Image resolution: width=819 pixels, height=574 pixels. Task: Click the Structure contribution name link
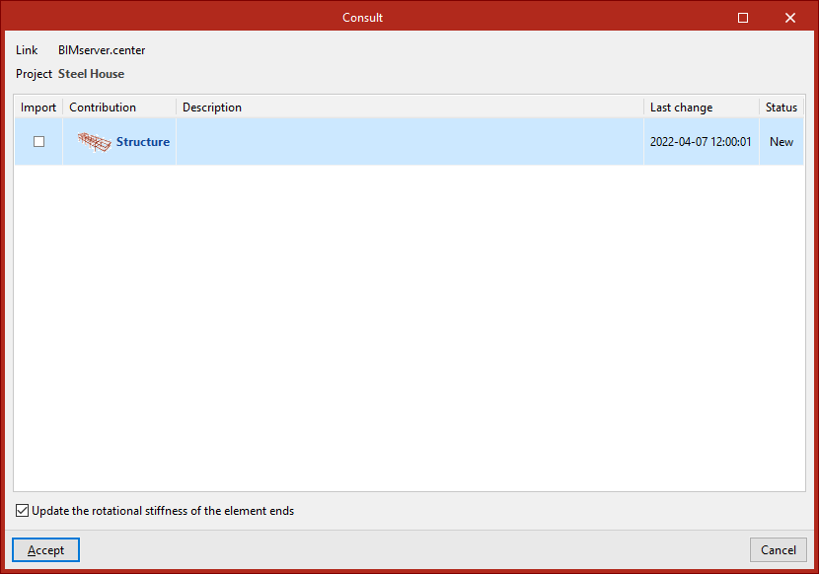coord(143,142)
